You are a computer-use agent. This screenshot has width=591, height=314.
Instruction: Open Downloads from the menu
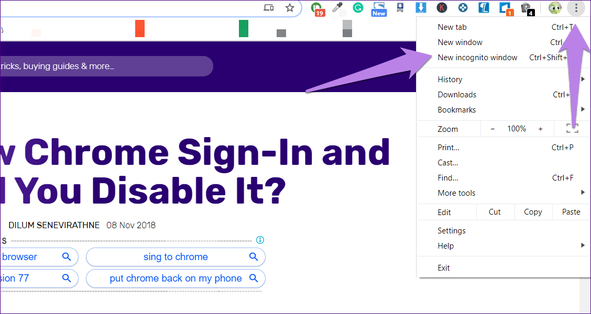(504, 95)
